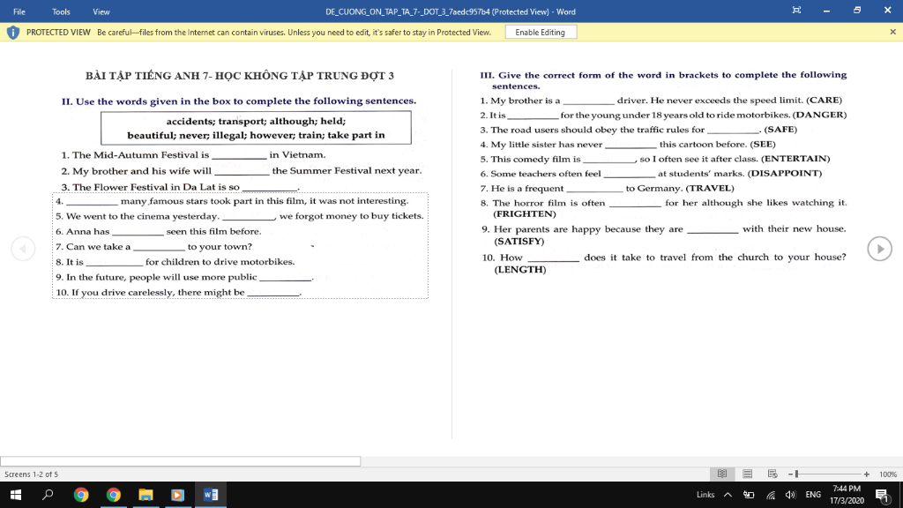Switch to Web Layout view icon
The height and width of the screenshot is (508, 903).
(x=772, y=474)
